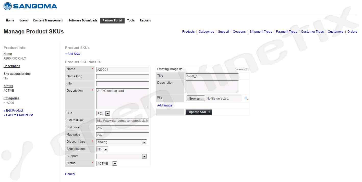Click into the Info field

(x=123, y=84)
